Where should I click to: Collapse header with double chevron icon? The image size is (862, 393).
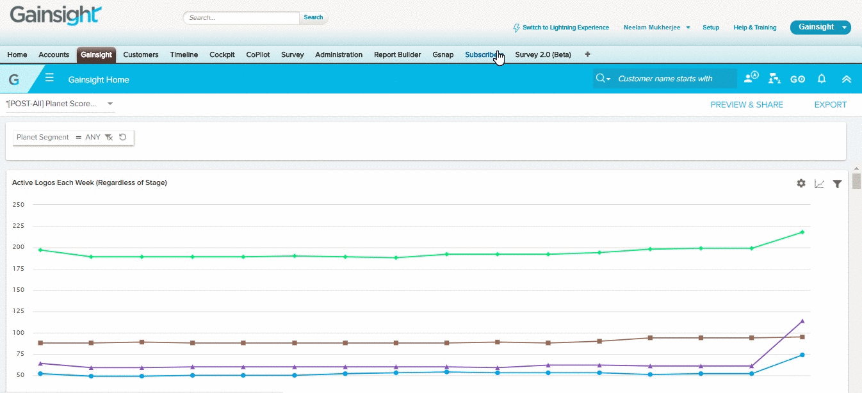(846, 79)
